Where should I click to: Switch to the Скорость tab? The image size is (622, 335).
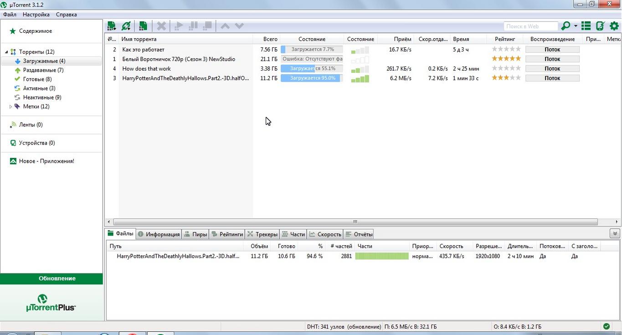click(x=325, y=234)
